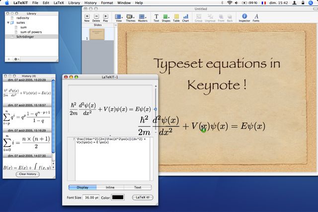
Task: Open the Window menu
Action: pyautogui.click(x=124, y=3)
